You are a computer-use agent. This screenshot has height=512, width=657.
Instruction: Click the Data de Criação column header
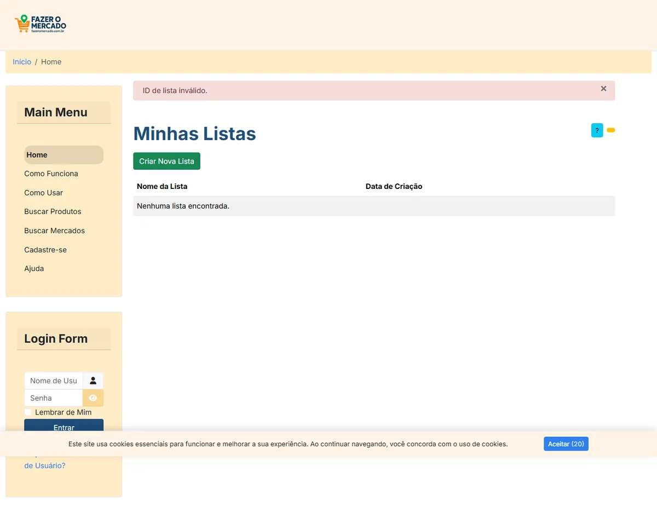point(394,186)
